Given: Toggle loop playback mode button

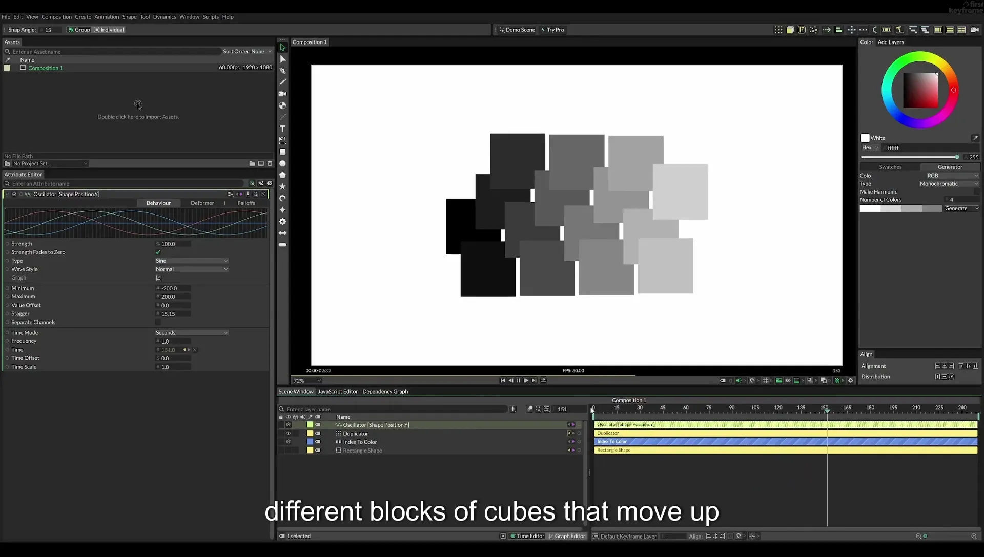Looking at the screenshot, I should pyautogui.click(x=543, y=380).
